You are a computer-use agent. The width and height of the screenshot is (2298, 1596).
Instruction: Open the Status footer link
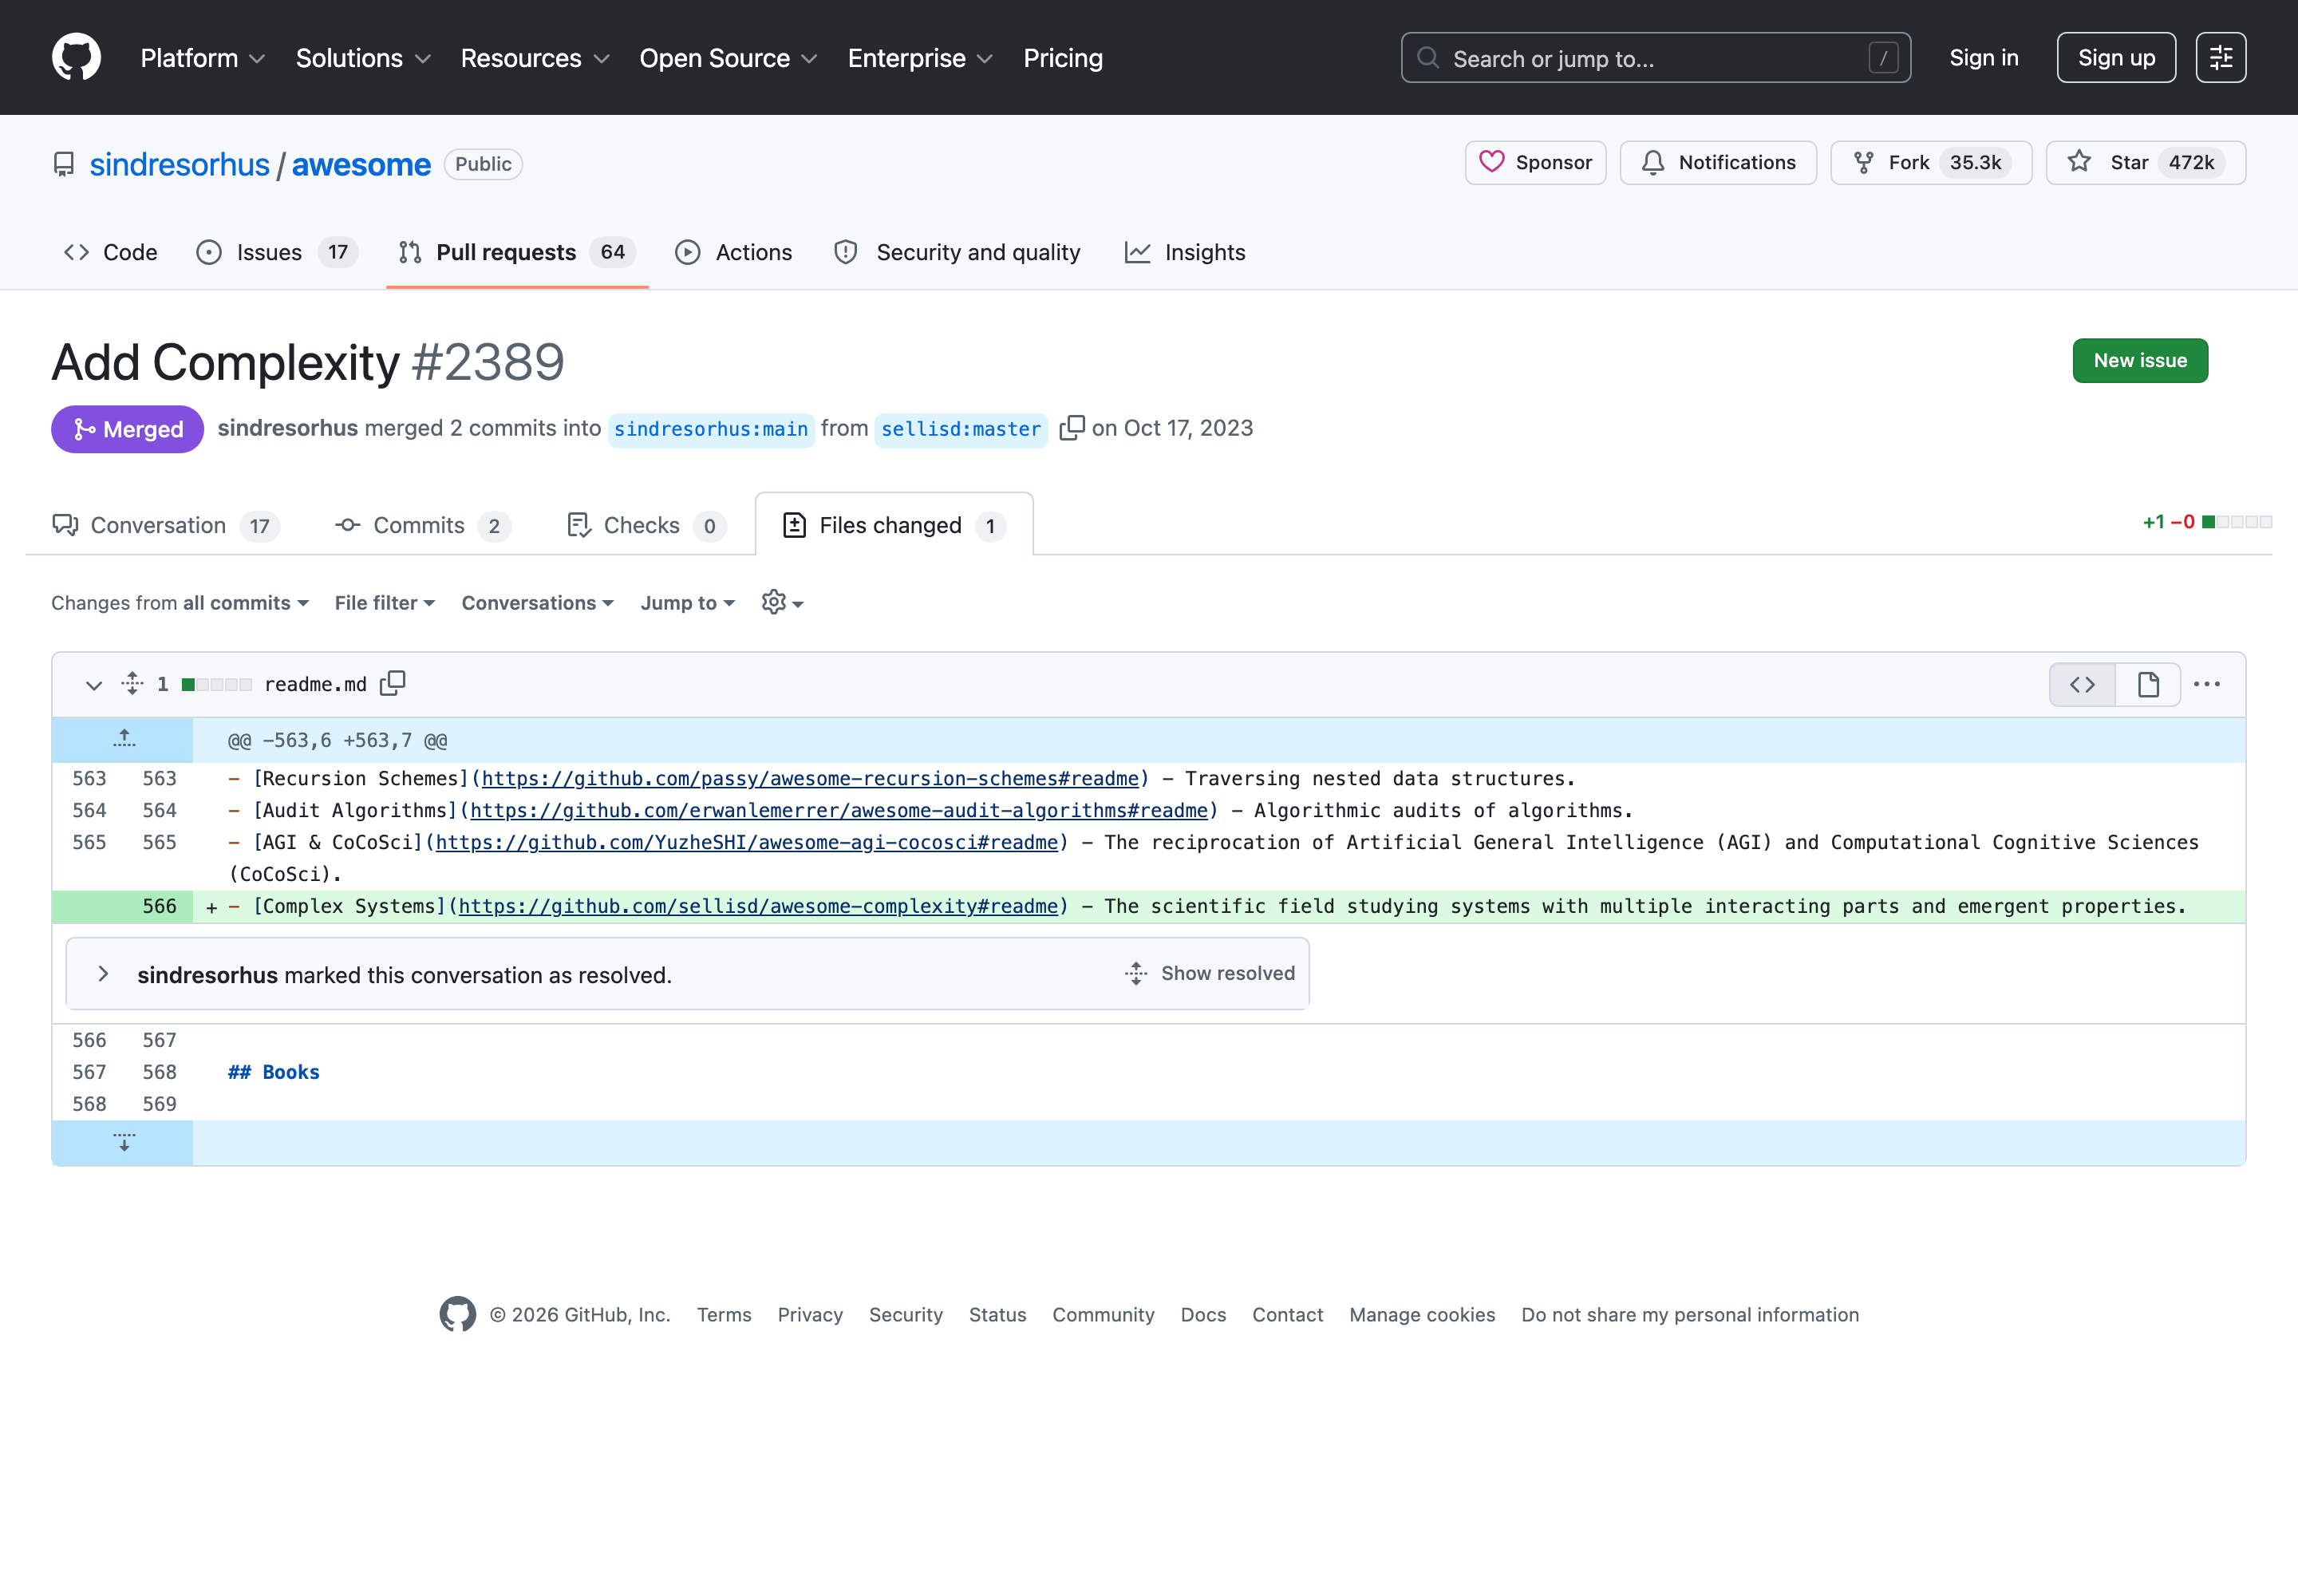[997, 1315]
